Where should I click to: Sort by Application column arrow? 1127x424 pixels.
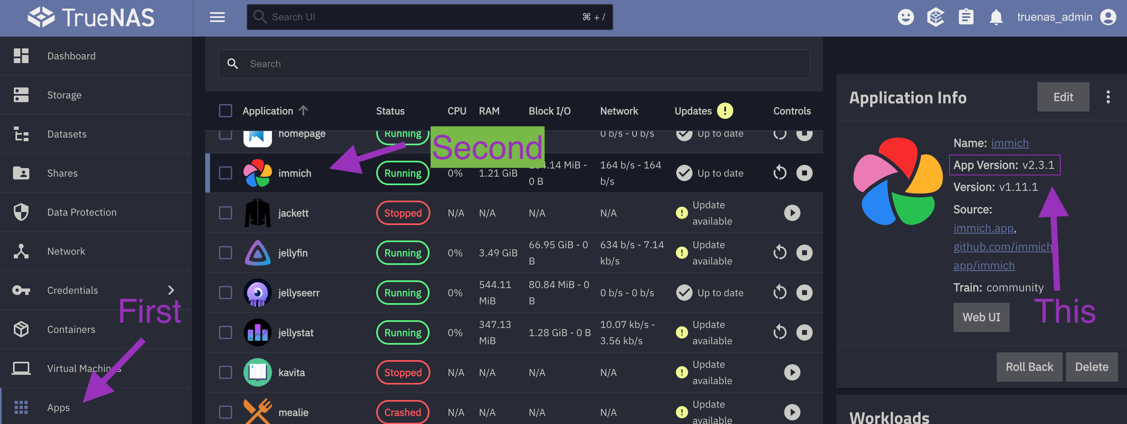point(303,111)
